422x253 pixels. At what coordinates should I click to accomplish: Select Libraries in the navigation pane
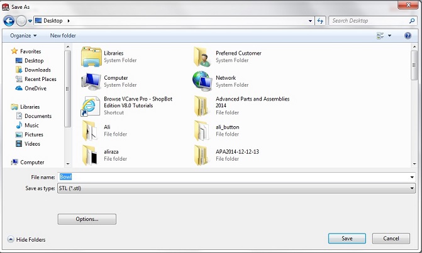click(x=25, y=107)
